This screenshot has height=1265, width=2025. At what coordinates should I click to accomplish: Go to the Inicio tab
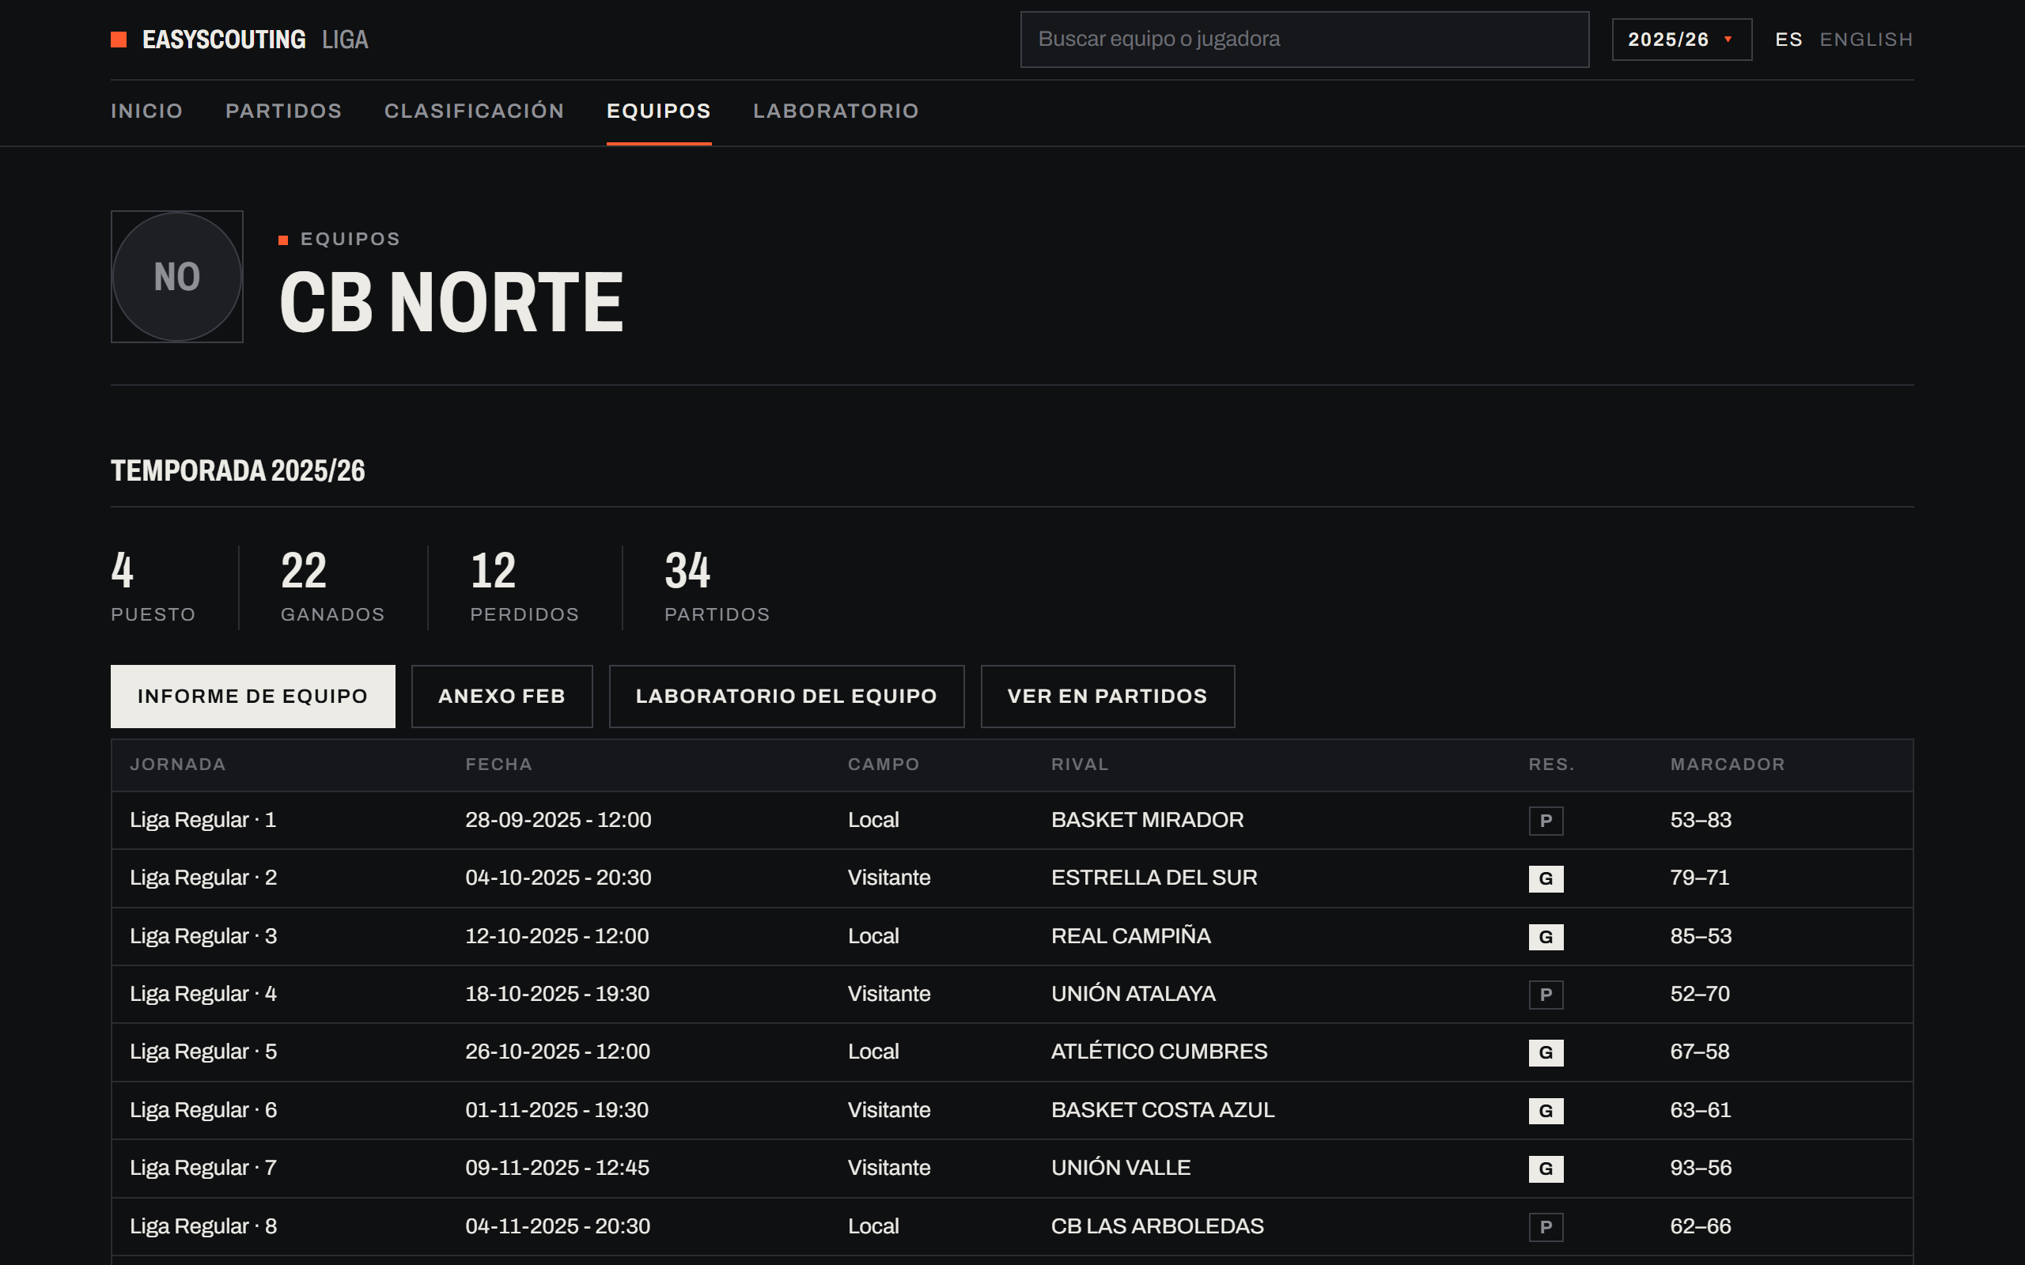(x=146, y=111)
